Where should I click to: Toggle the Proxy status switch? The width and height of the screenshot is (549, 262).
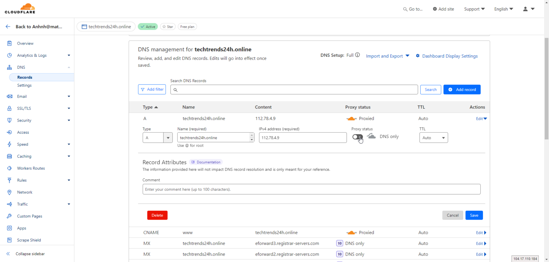(357, 137)
